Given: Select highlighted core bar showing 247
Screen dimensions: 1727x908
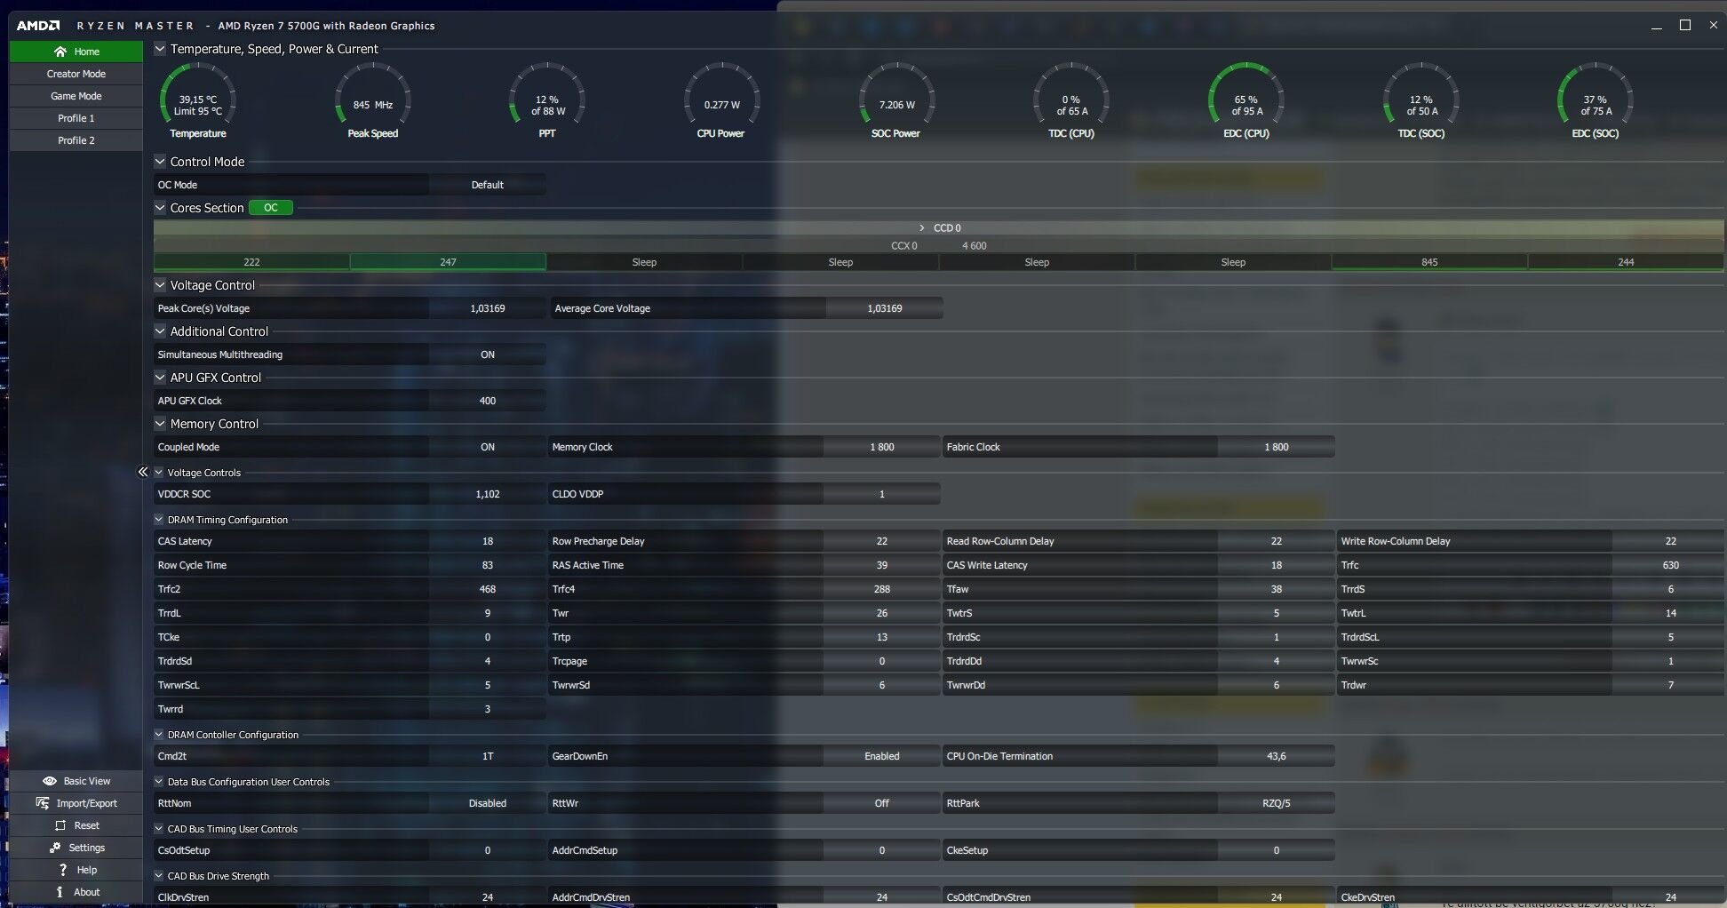Looking at the screenshot, I should (448, 262).
